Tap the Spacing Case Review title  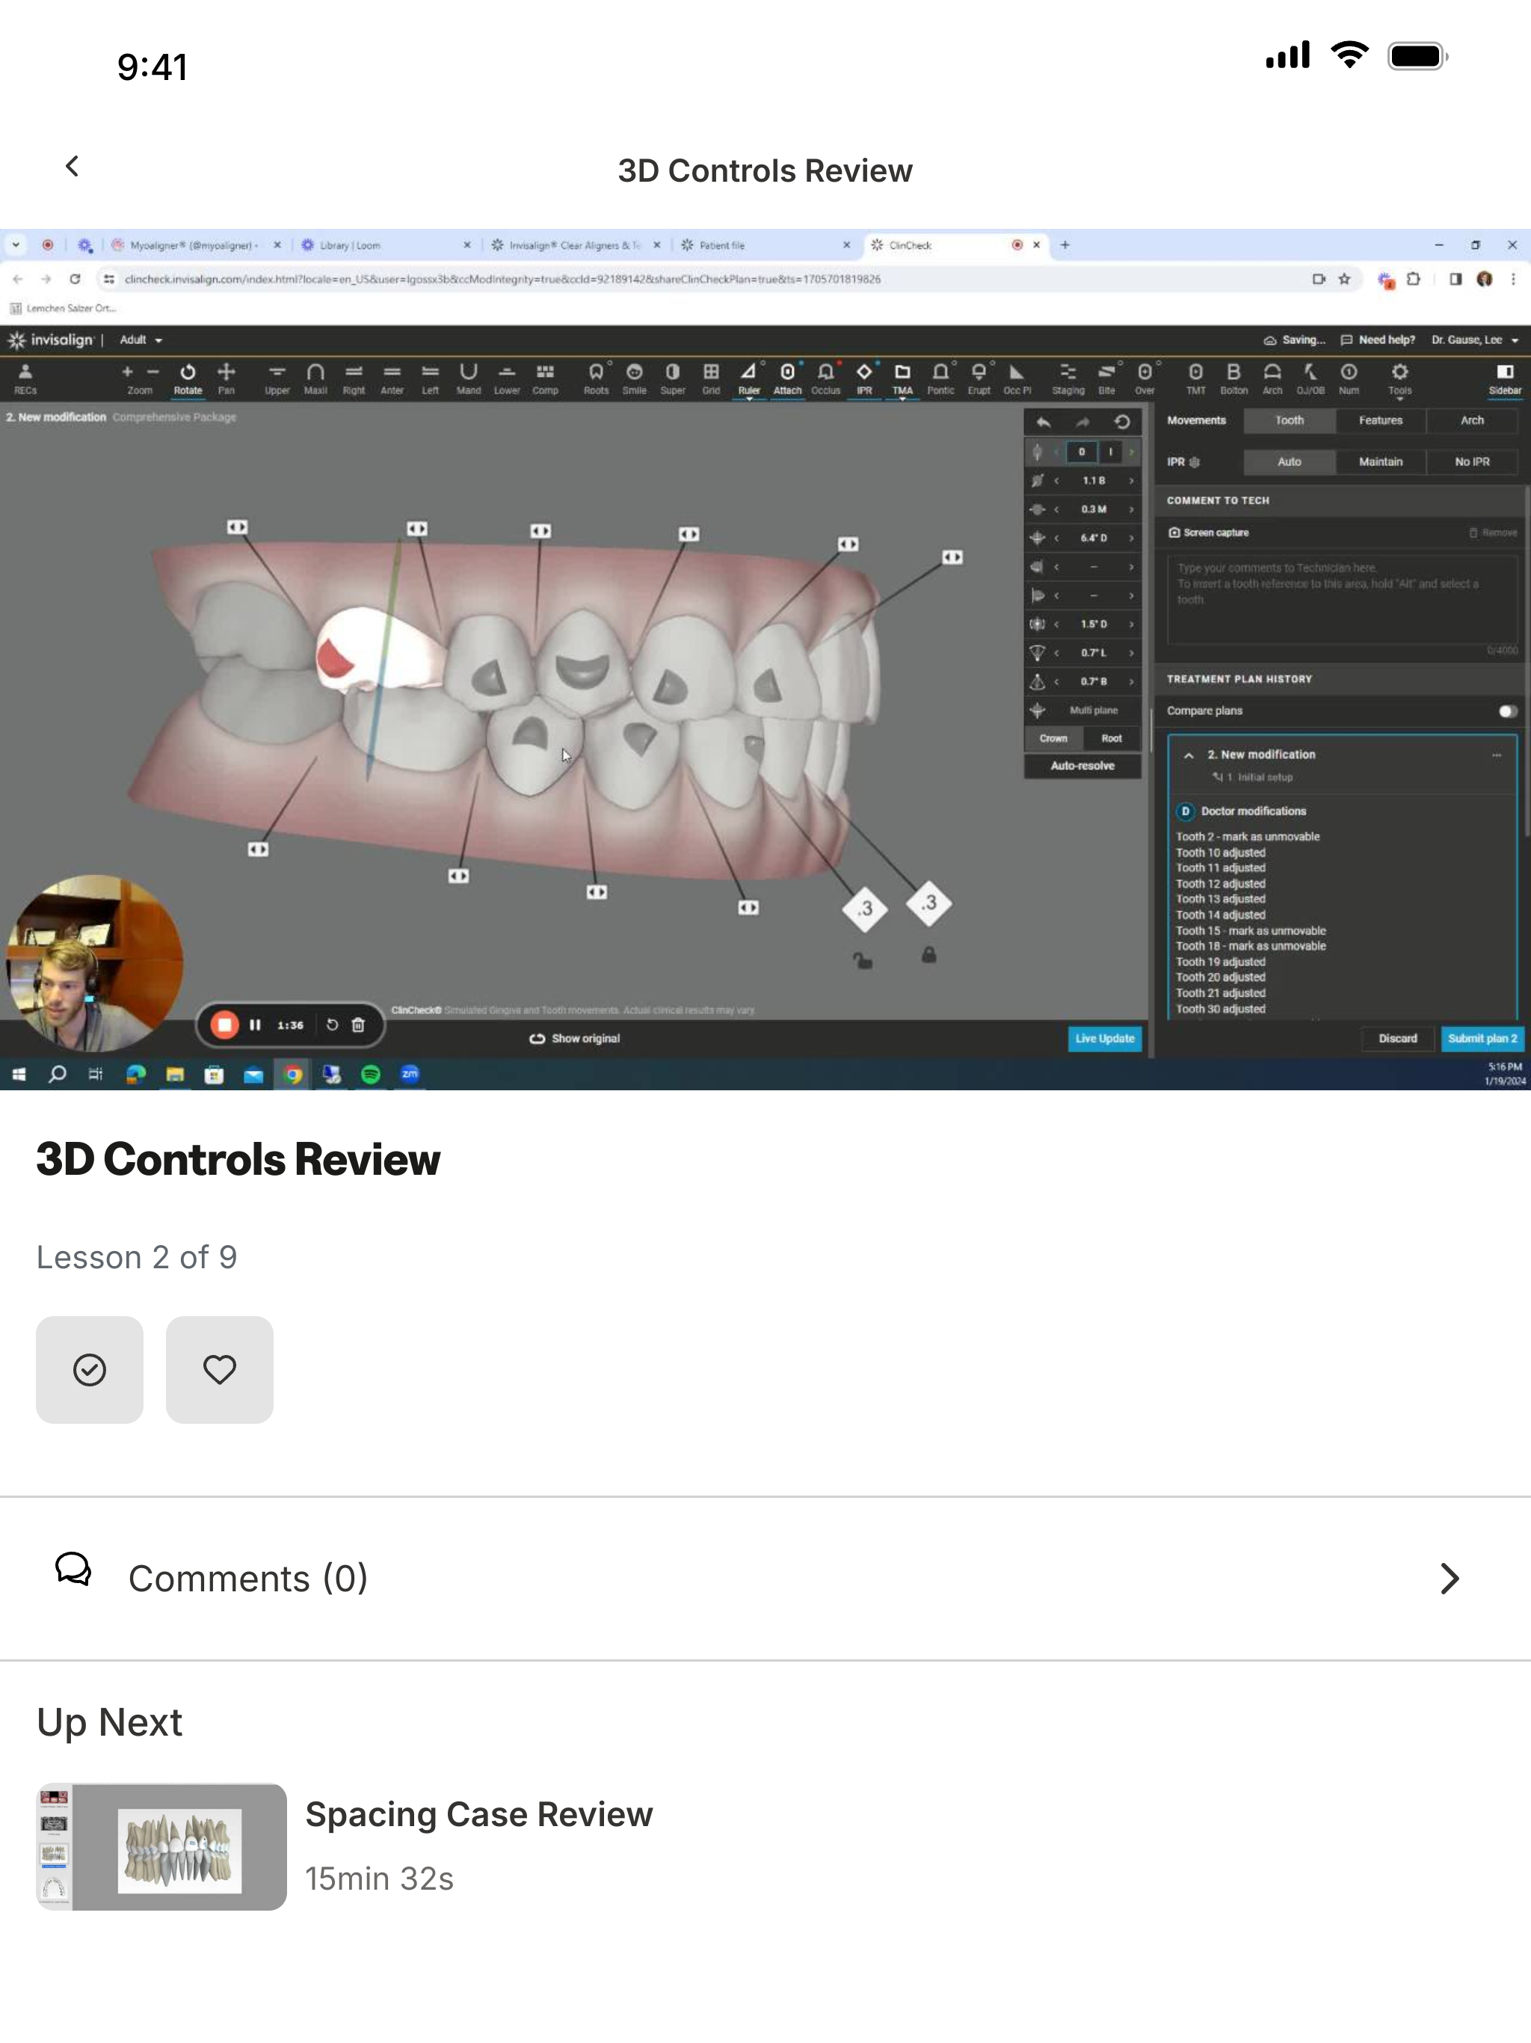coord(478,1814)
